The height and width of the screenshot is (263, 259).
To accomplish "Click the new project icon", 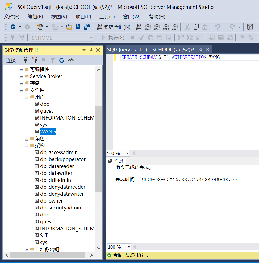I will click(40, 27).
